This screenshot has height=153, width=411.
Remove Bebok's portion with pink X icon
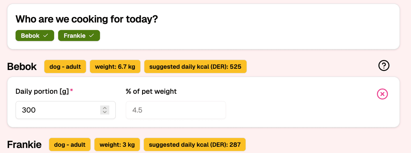(382, 94)
